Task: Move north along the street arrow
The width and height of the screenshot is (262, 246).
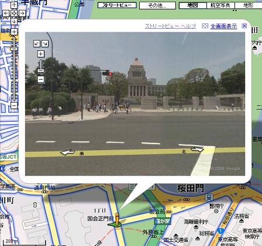Action: 197,149
